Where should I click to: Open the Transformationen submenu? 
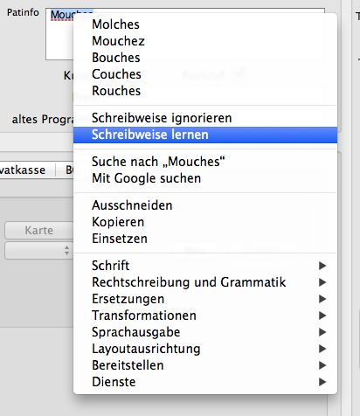point(205,315)
